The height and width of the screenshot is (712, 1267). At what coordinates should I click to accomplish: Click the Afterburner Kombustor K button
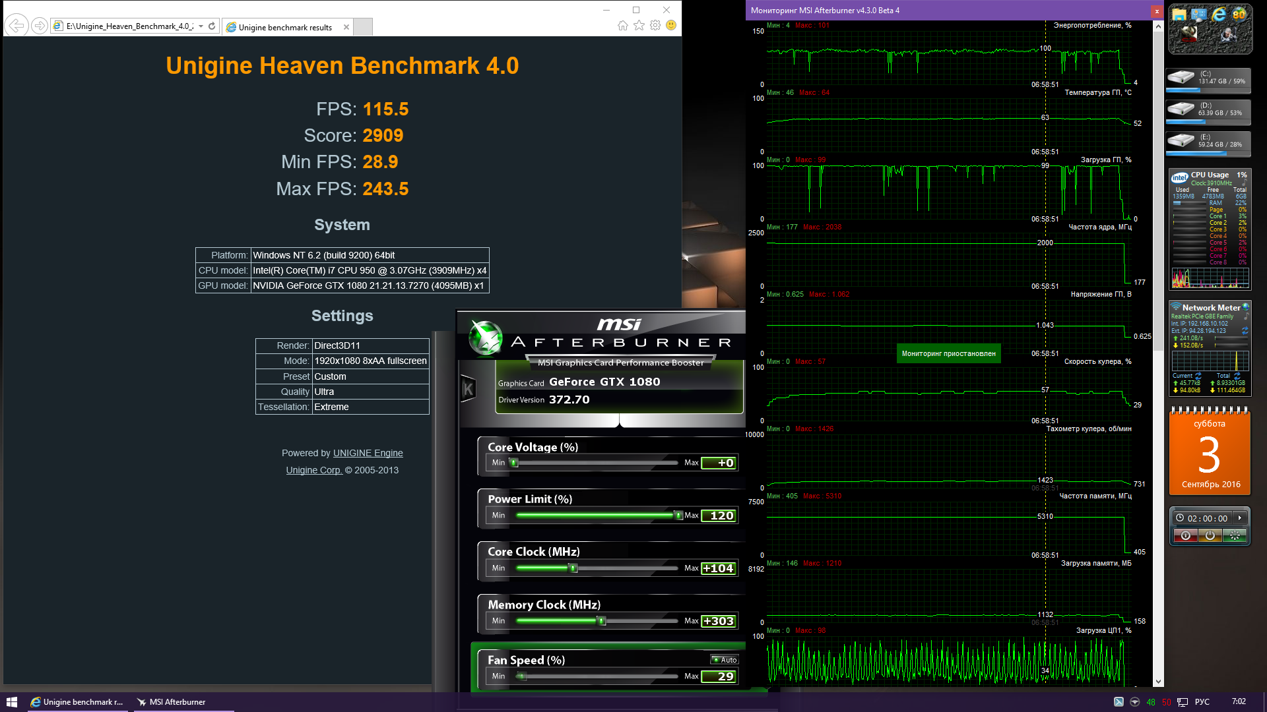click(468, 389)
